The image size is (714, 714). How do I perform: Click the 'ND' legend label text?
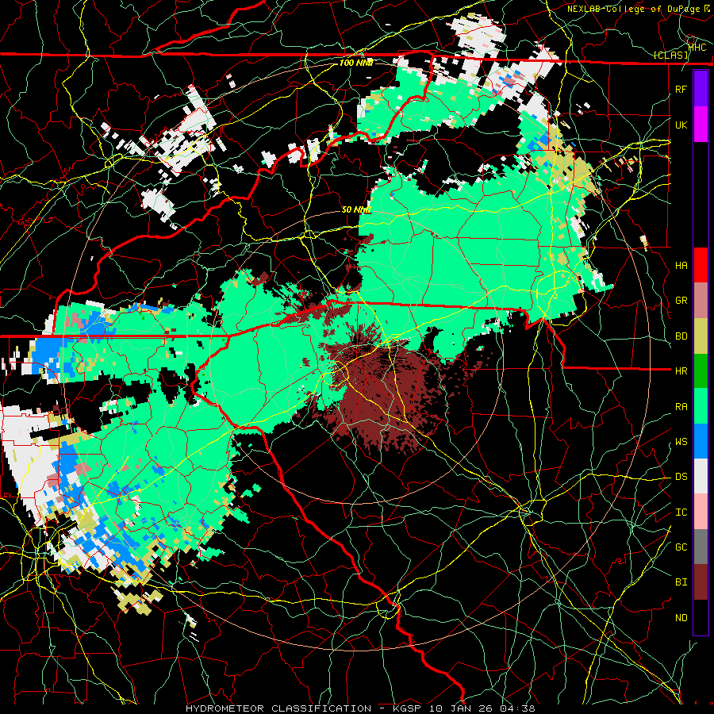(x=681, y=618)
